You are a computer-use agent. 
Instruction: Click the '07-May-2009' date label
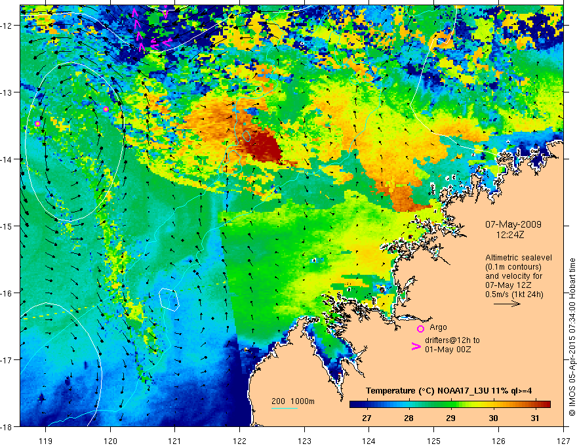(513, 224)
